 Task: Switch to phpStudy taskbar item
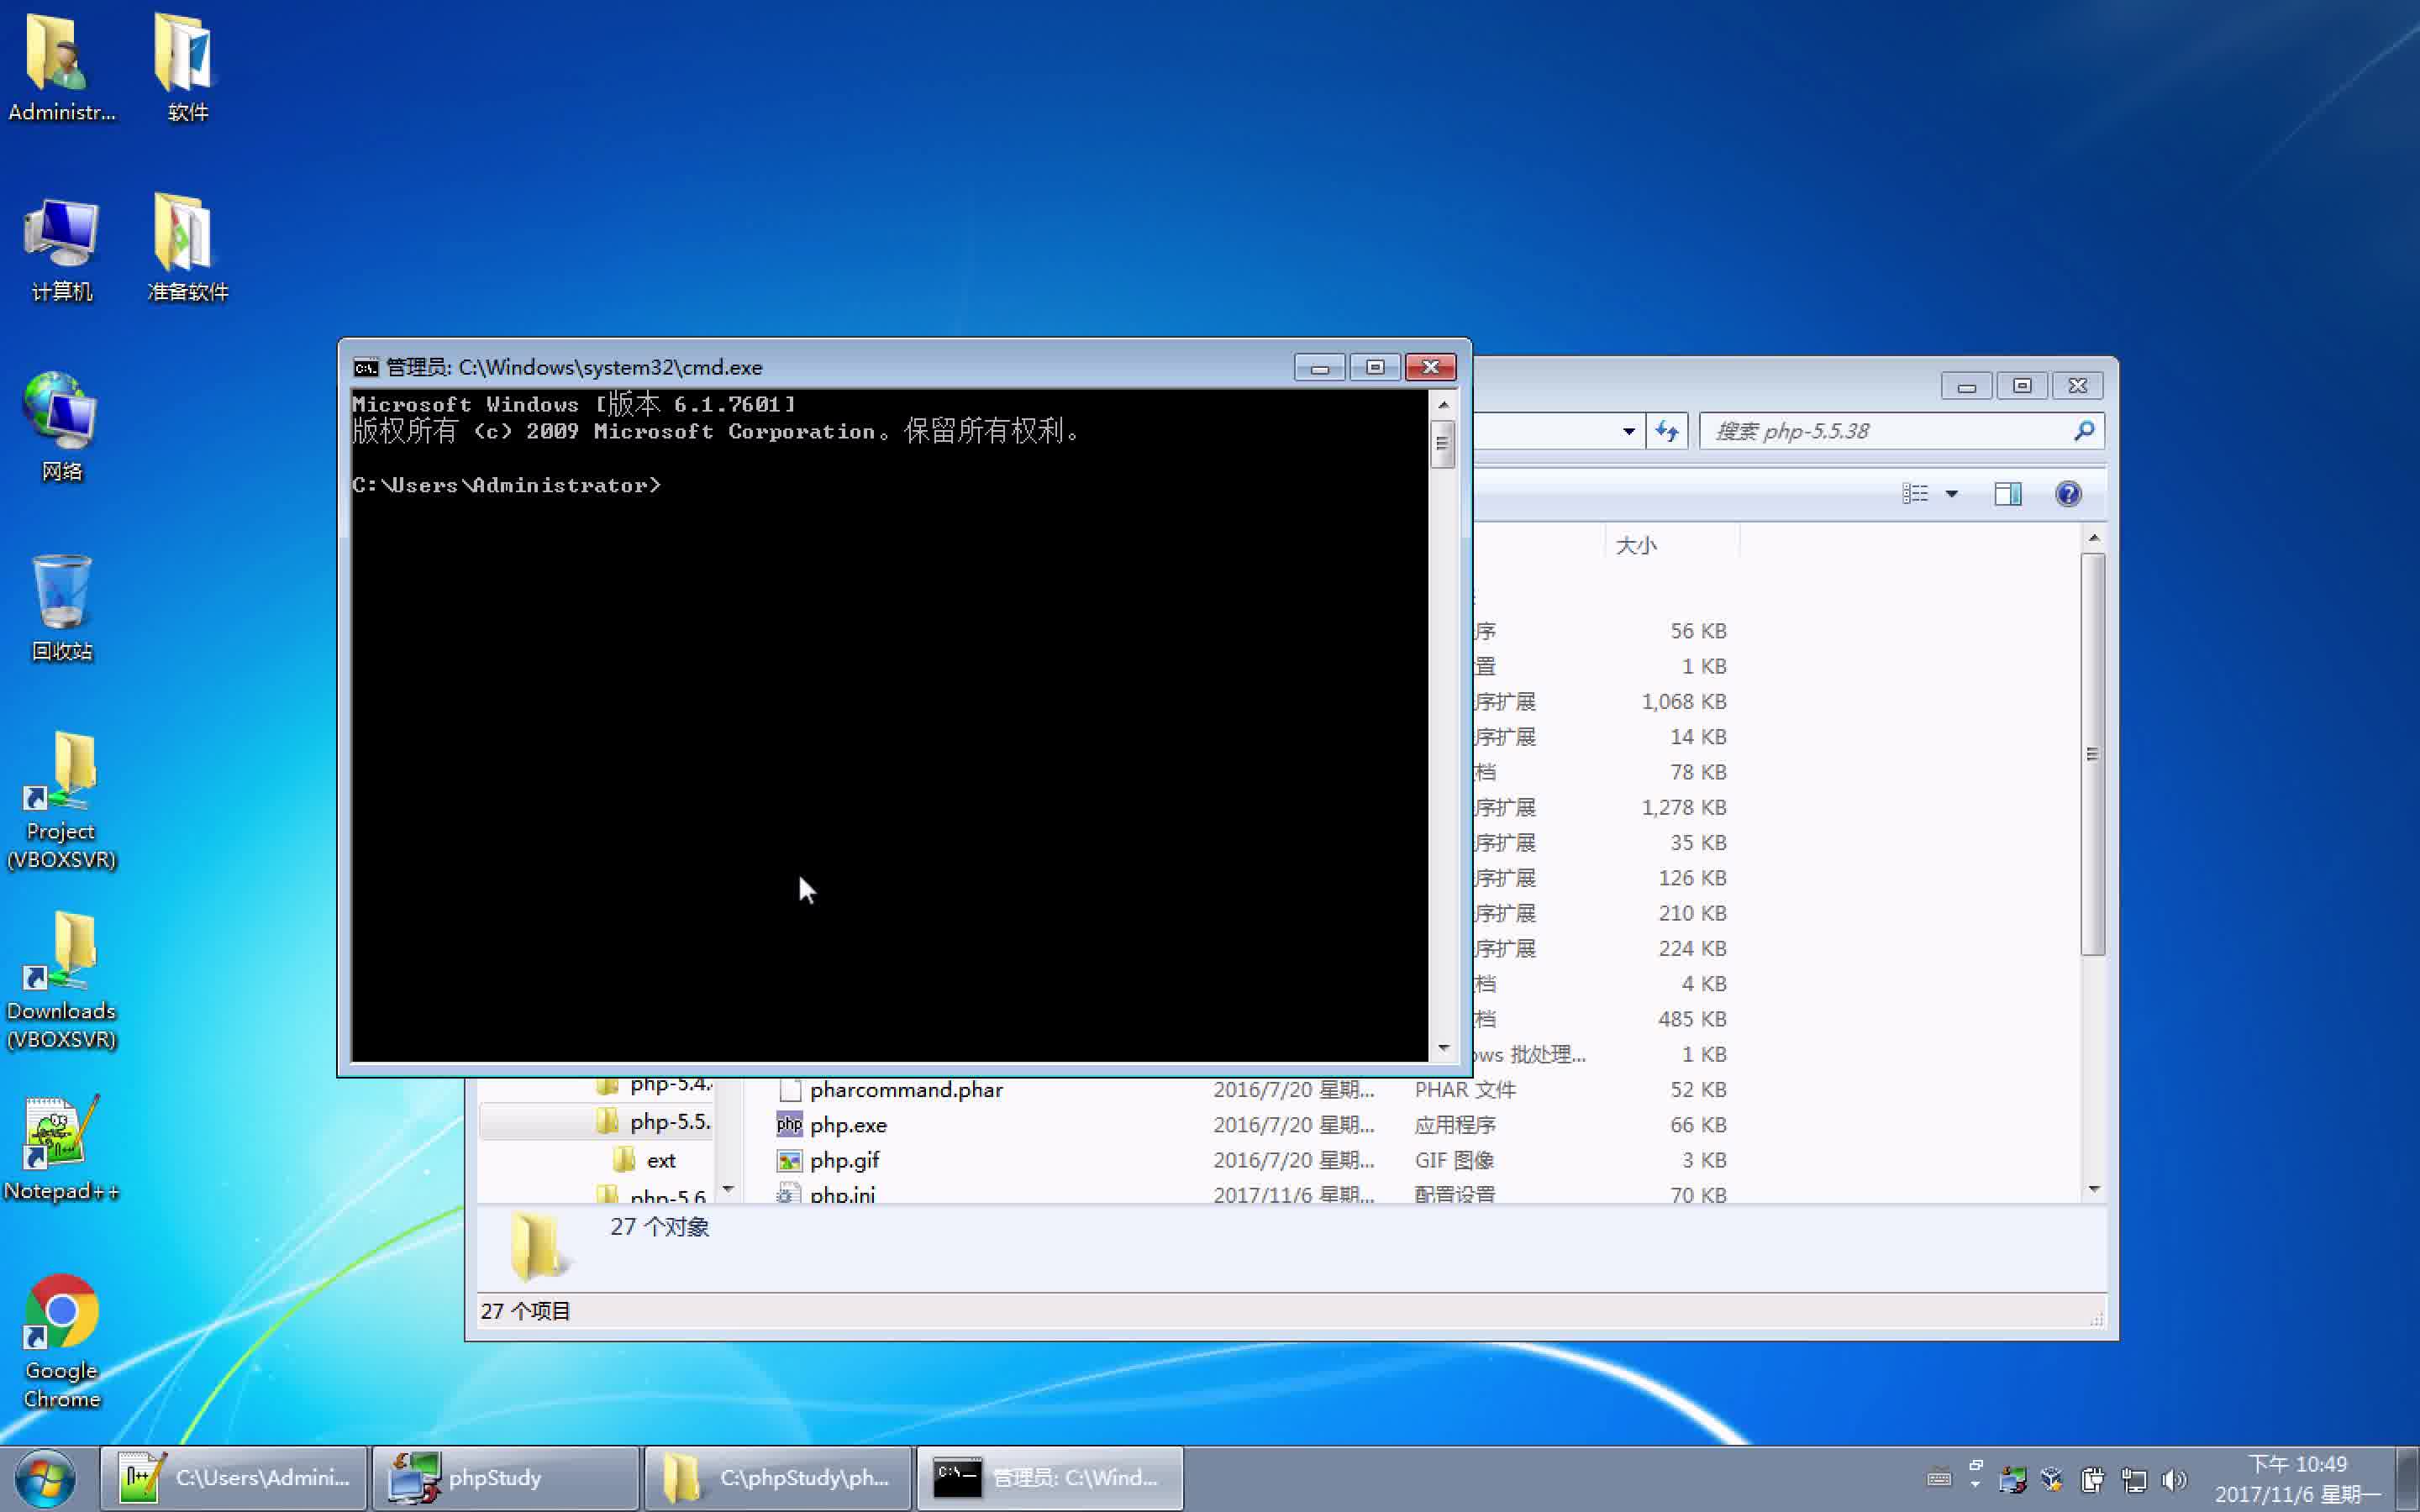(x=505, y=1478)
